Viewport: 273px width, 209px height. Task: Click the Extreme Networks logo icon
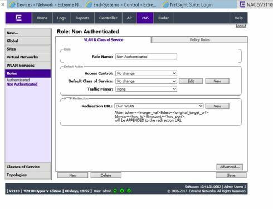(x=18, y=18)
